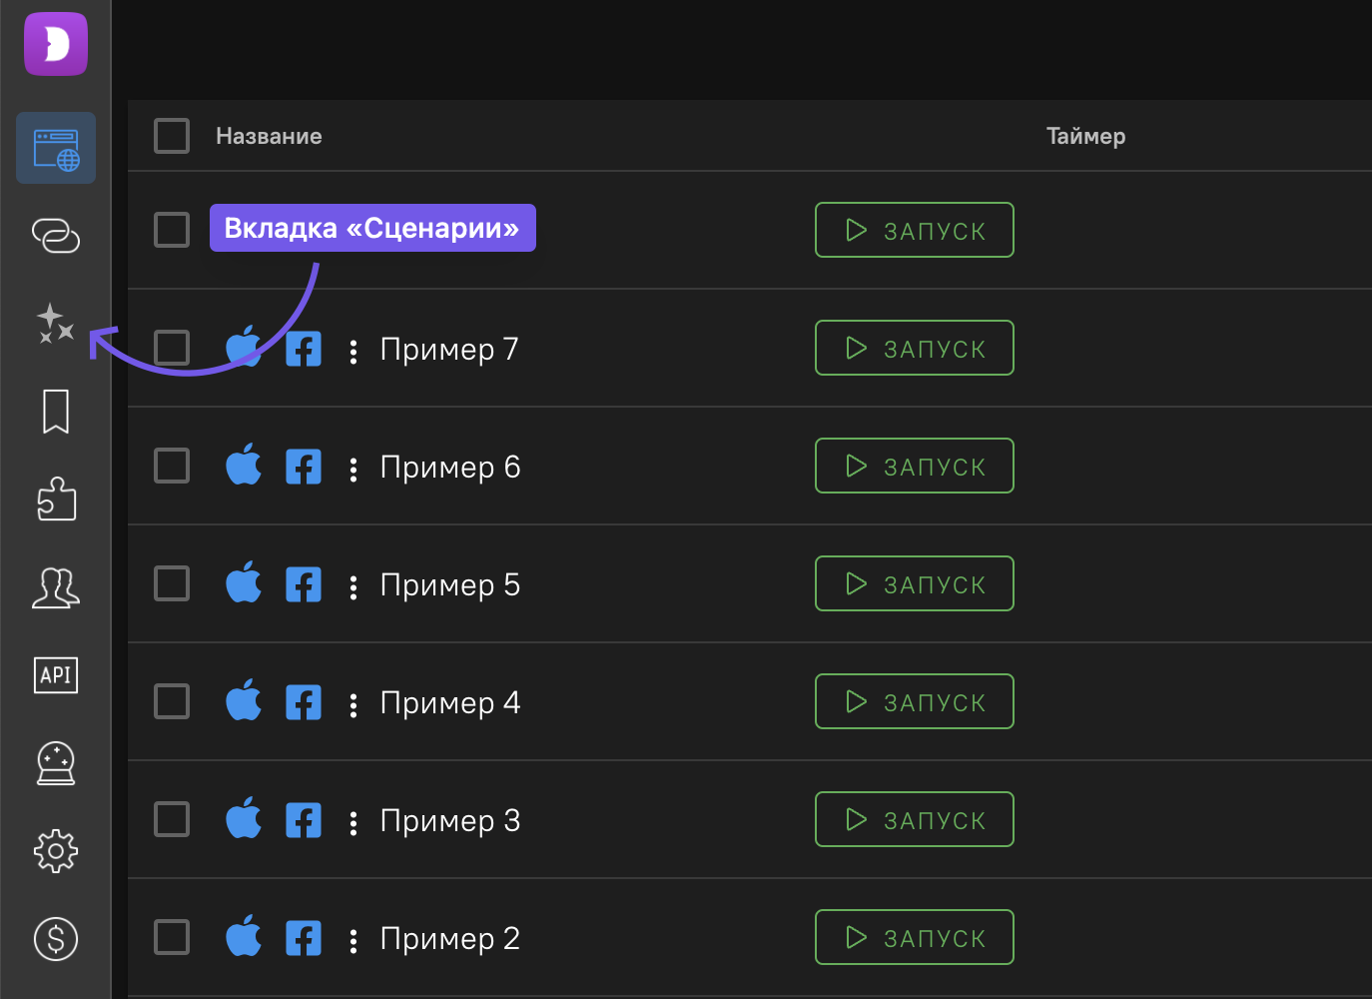Open the dollar billing sidebar icon
Screen dimensions: 1372x999
(x=56, y=939)
